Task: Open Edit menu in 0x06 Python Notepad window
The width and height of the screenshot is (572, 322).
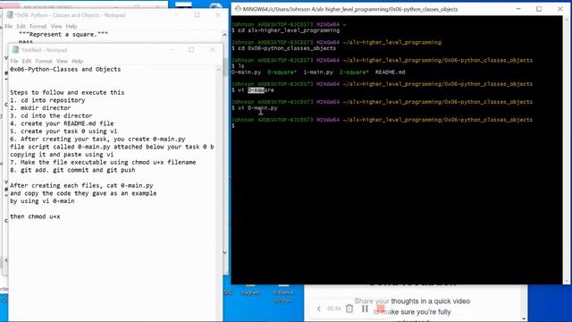Action: (21, 26)
